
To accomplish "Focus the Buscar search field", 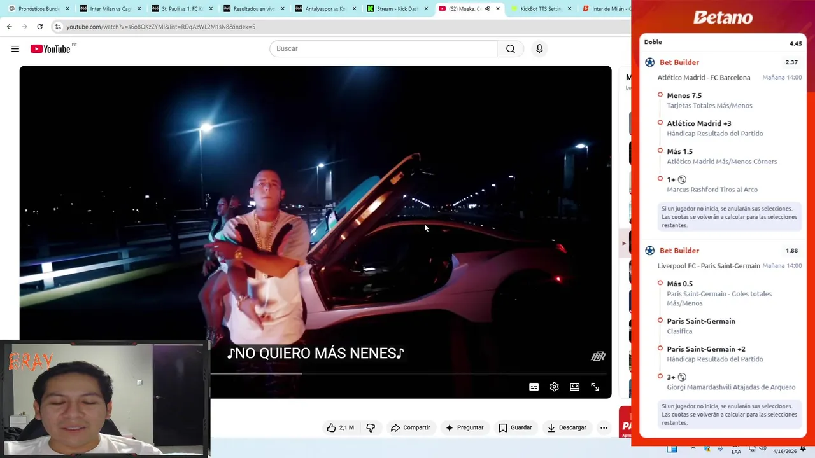I will (x=383, y=49).
